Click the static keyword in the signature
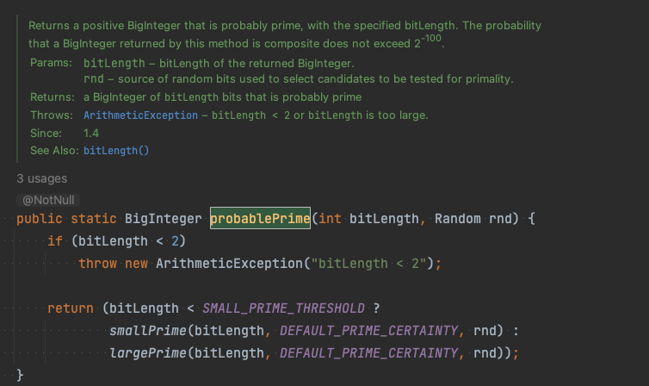 [94, 218]
